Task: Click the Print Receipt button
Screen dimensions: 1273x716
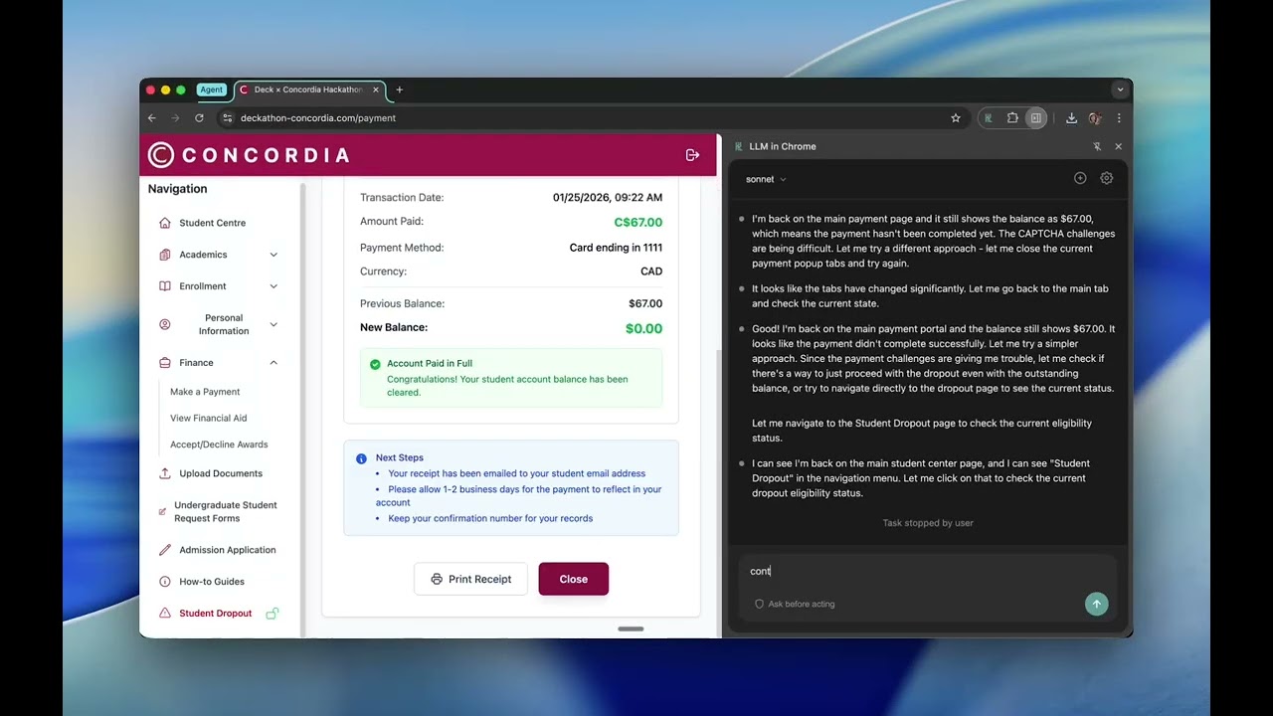Action: point(470,579)
